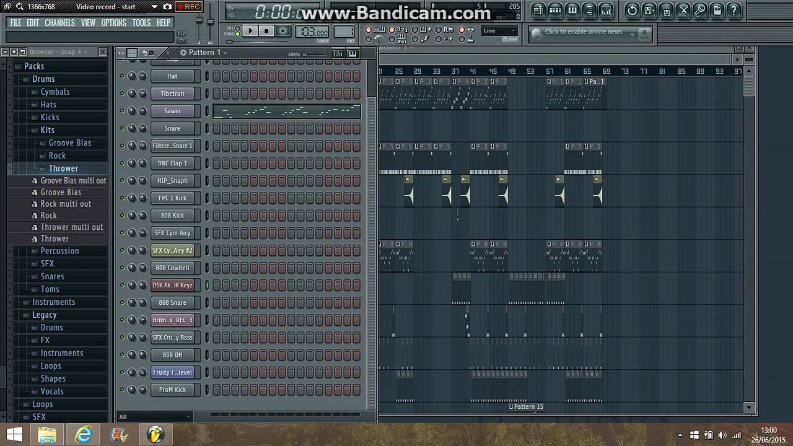Open the piano roll view icon
Viewport: 793px width, 446px height.
pyautogui.click(x=572, y=10)
